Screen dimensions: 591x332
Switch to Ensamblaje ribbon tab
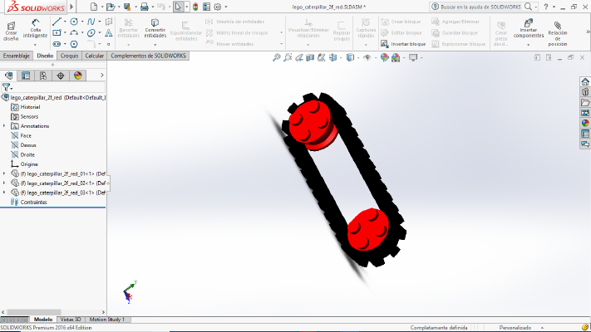(x=16, y=56)
